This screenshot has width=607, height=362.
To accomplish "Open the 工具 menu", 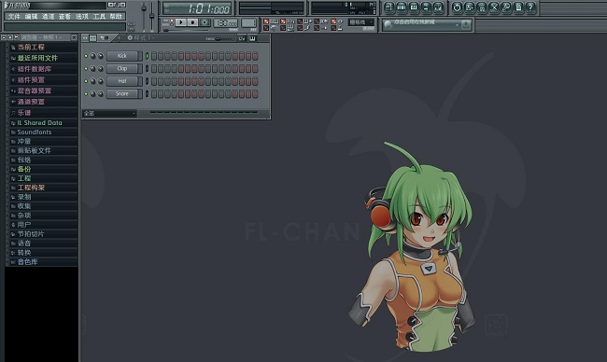I will pos(99,16).
